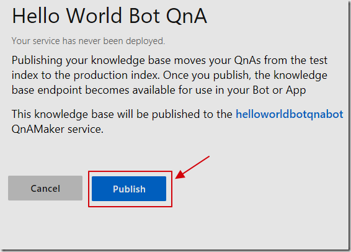Click the word 'Hello' in the title

pos(36,16)
